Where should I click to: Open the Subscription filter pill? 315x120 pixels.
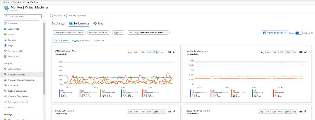click(69, 32)
